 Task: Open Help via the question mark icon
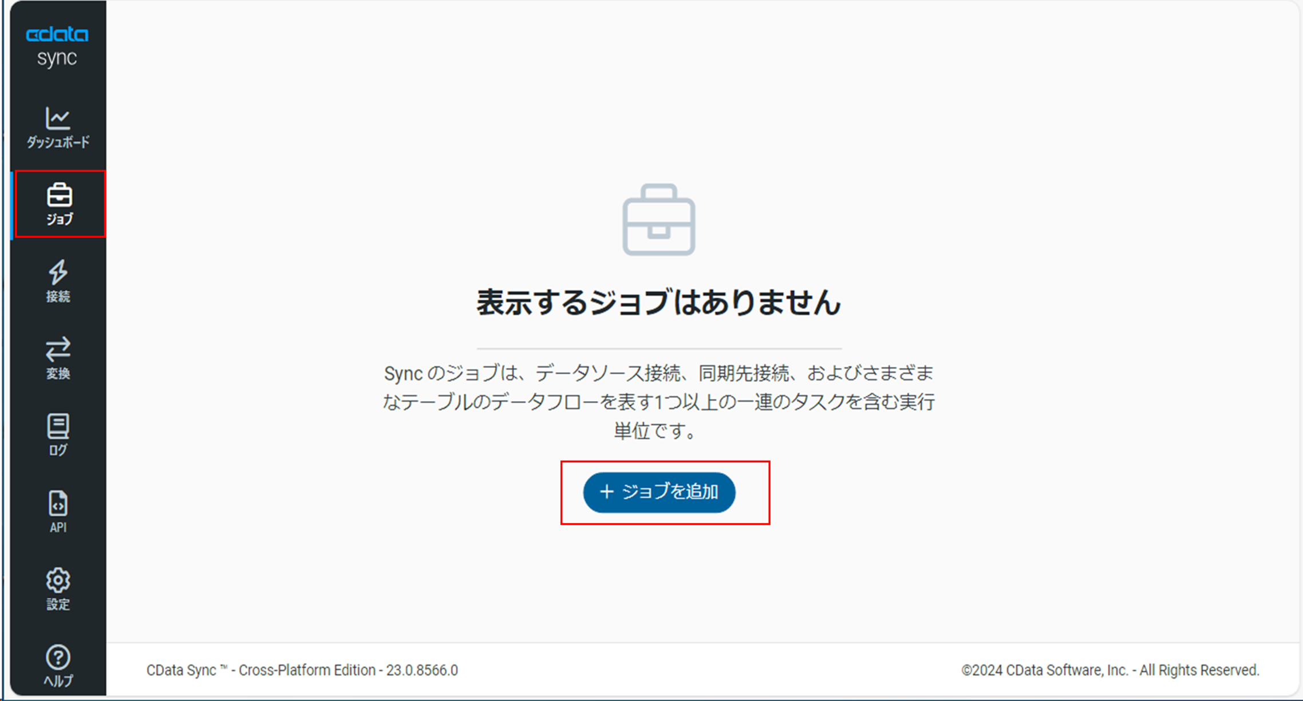(x=58, y=658)
